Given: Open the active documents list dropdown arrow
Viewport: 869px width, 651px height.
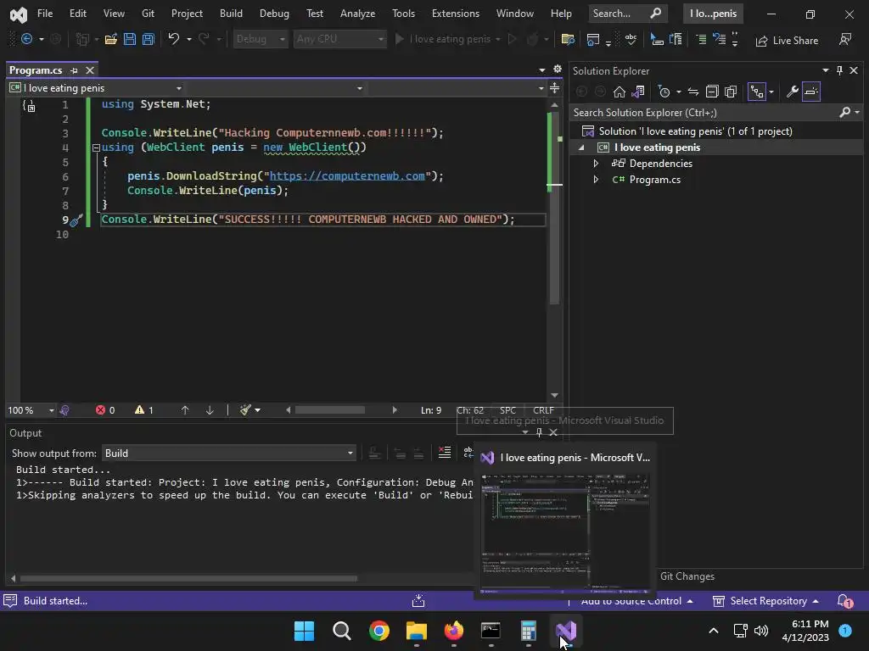Looking at the screenshot, I should tap(541, 70).
